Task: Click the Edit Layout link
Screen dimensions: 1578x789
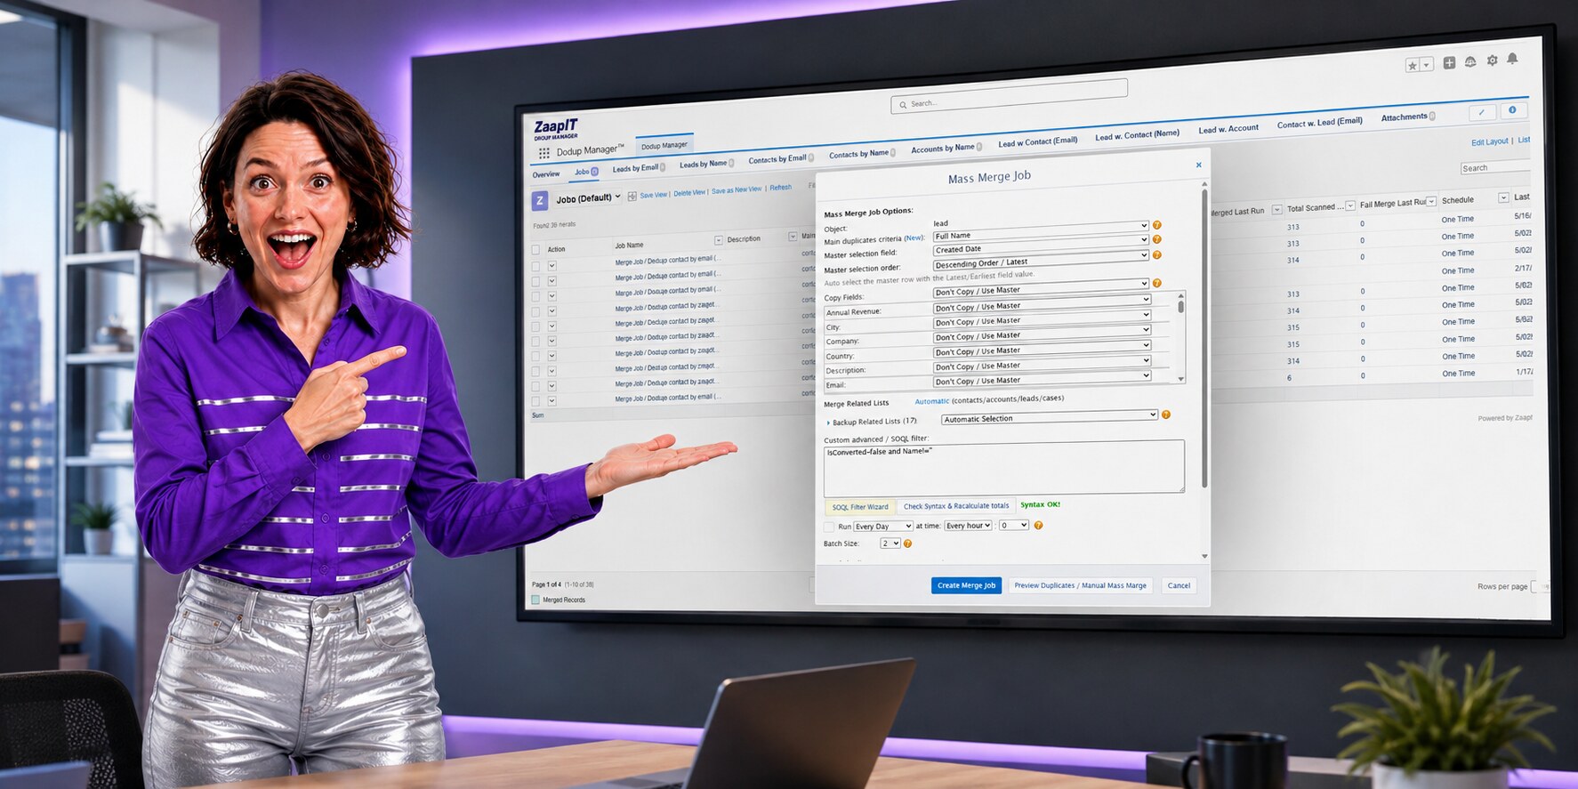Action: tap(1490, 141)
